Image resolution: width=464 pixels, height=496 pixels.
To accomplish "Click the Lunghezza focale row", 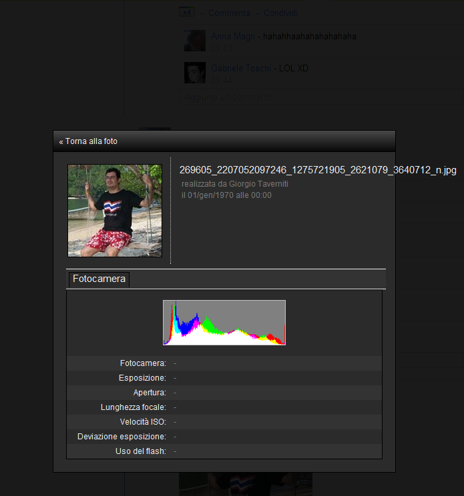I will (x=224, y=407).
